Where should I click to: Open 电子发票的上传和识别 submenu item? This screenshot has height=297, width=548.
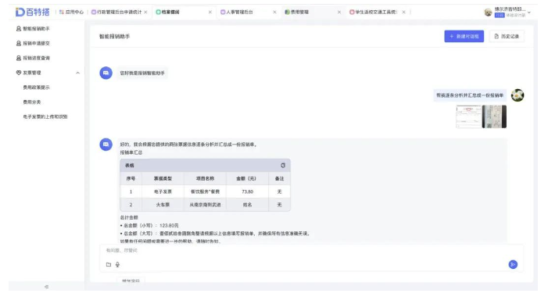(45, 116)
